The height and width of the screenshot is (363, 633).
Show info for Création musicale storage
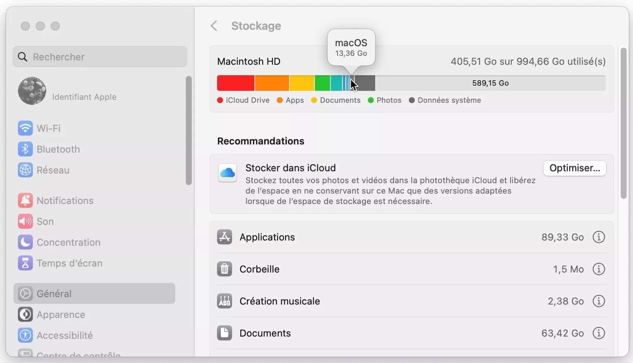(x=599, y=301)
